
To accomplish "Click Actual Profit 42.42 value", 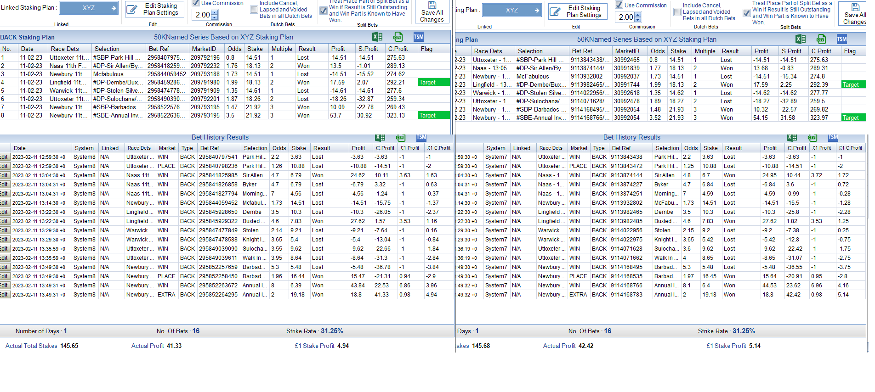I will pos(586,346).
